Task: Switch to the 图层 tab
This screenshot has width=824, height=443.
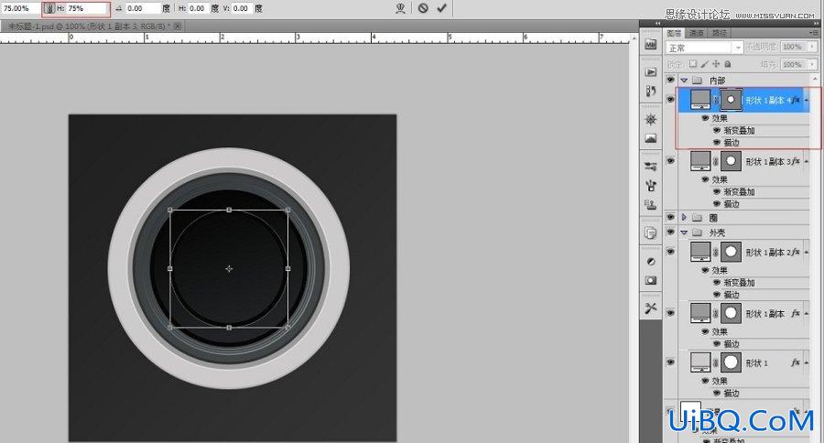Action: [674, 33]
